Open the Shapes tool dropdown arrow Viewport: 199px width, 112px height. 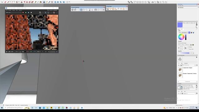(x=19, y=2)
